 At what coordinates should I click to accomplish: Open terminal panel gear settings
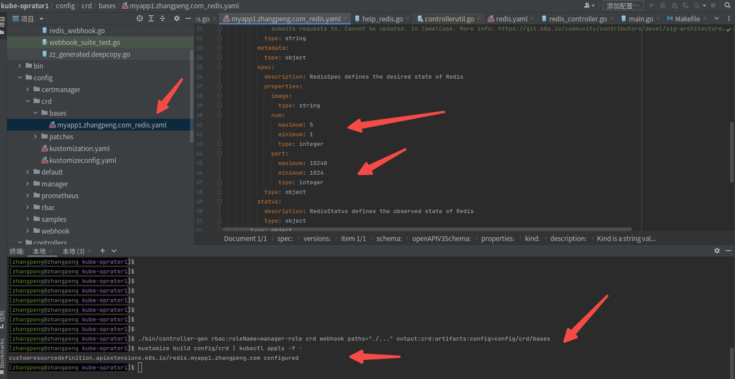(x=717, y=251)
